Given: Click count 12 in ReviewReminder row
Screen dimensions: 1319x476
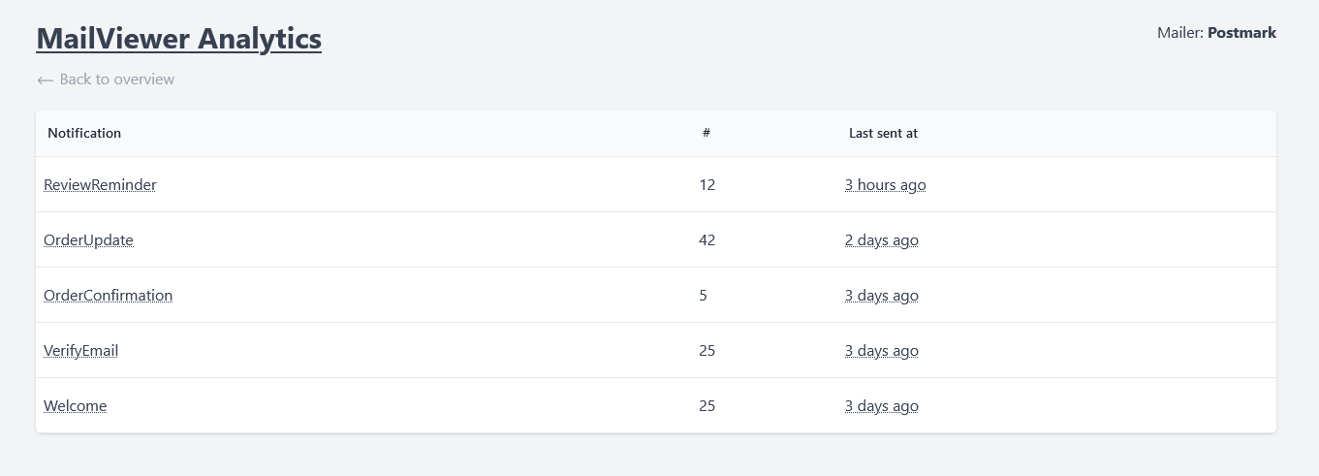Looking at the screenshot, I should pos(707,184).
